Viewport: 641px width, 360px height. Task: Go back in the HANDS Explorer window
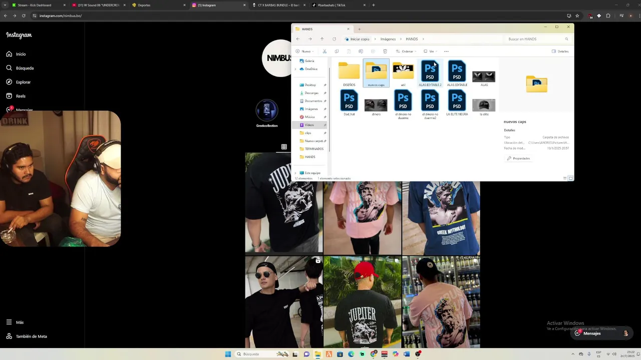coord(298,39)
